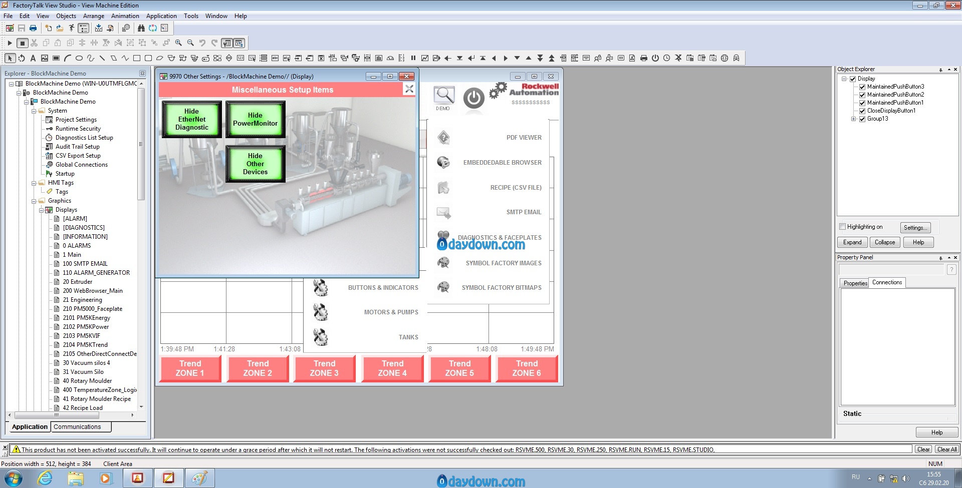Viewport: 962px width, 488px height.
Task: Select the Text tool (letter A)
Action: [33, 59]
